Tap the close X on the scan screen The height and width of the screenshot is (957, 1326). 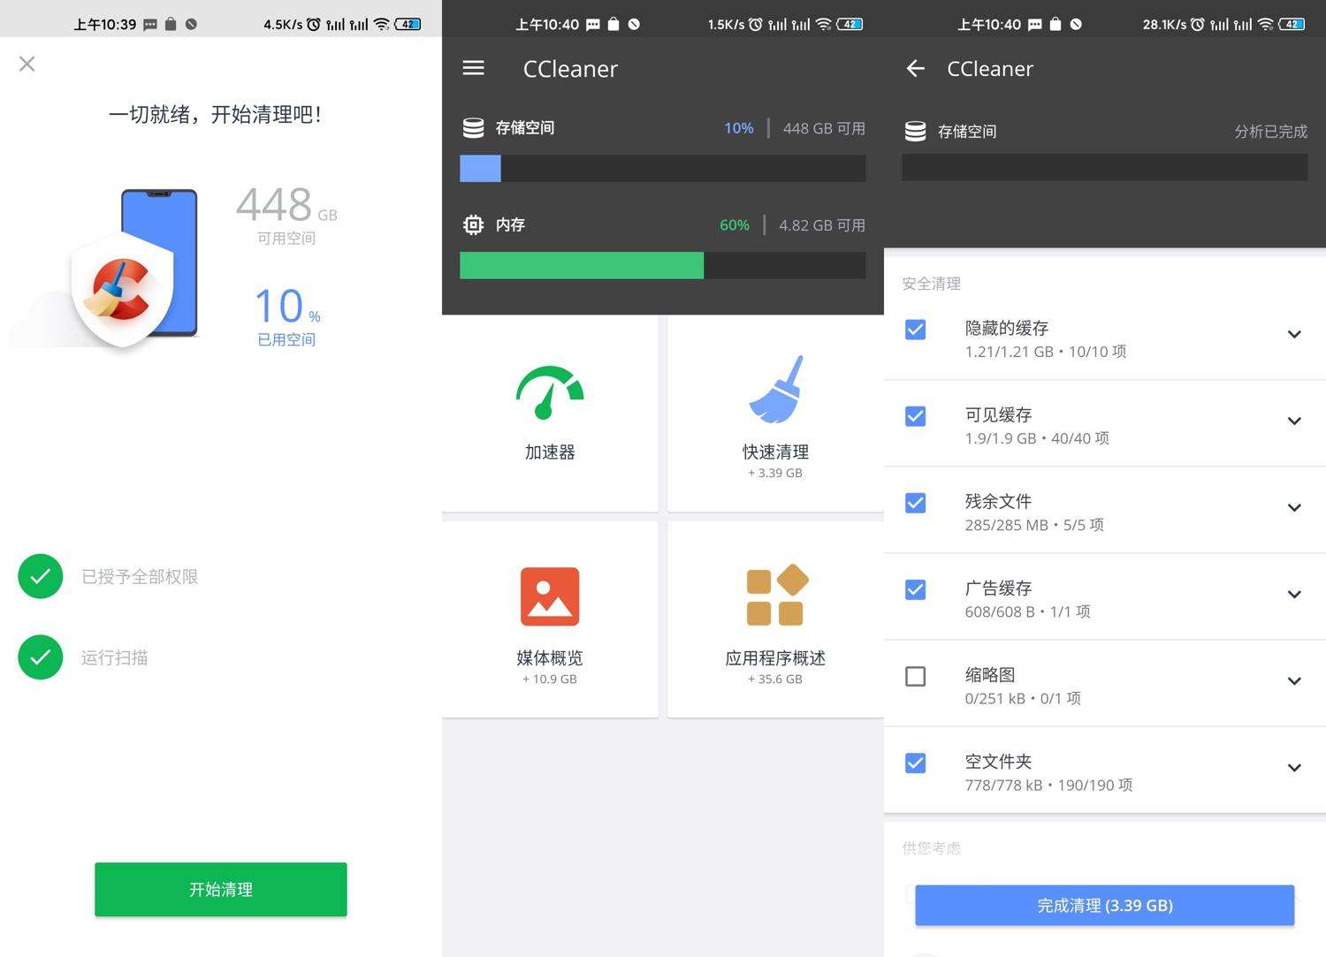(27, 64)
